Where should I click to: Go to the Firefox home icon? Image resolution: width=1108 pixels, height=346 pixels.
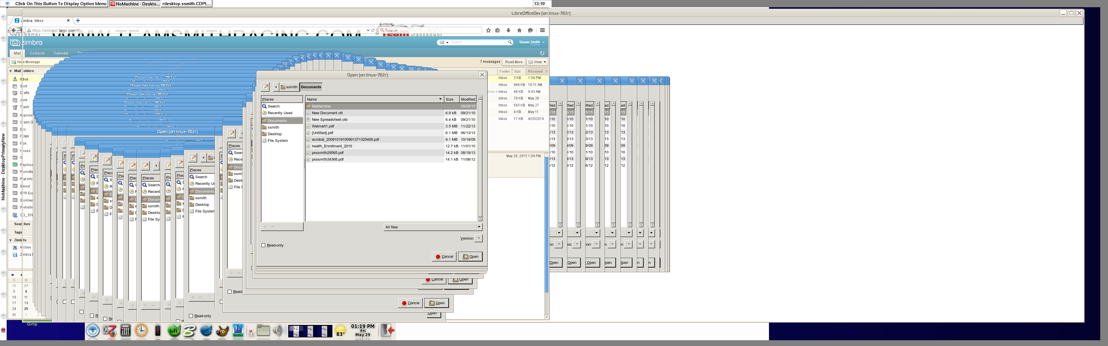[x=519, y=31]
